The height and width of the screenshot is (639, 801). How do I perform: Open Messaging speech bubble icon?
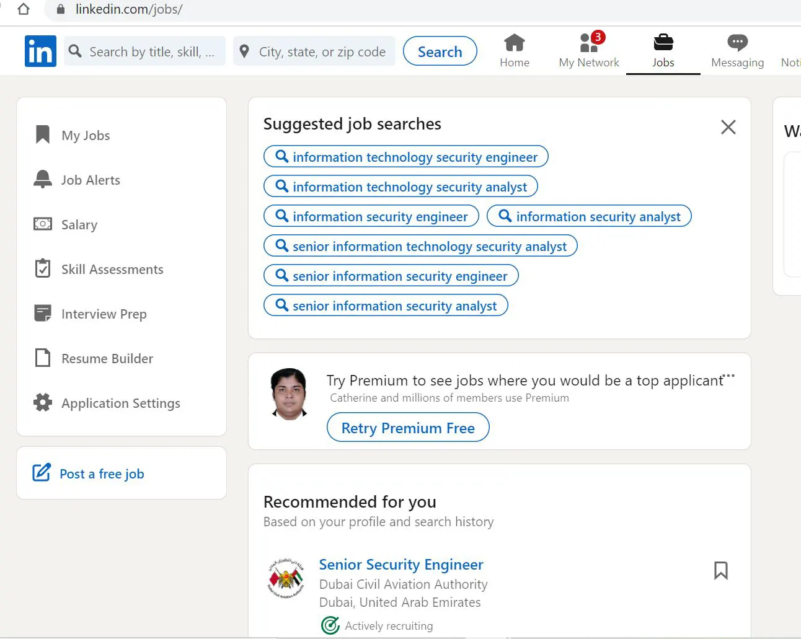pos(737,42)
